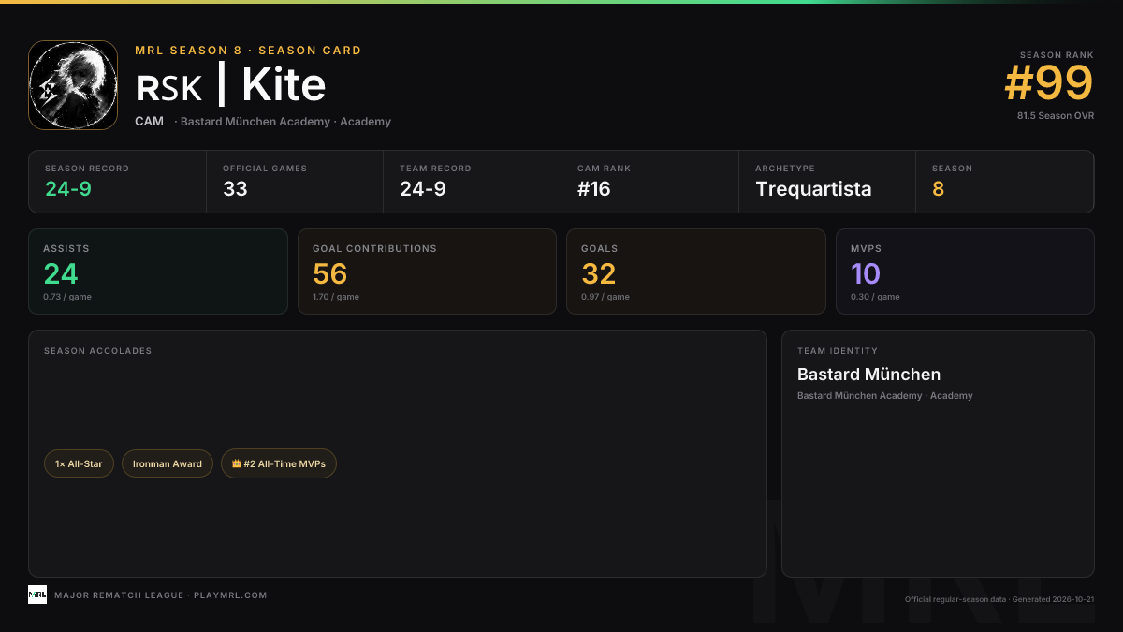Click "0.73 / game" under Assists
The height and width of the screenshot is (632, 1123).
[67, 297]
